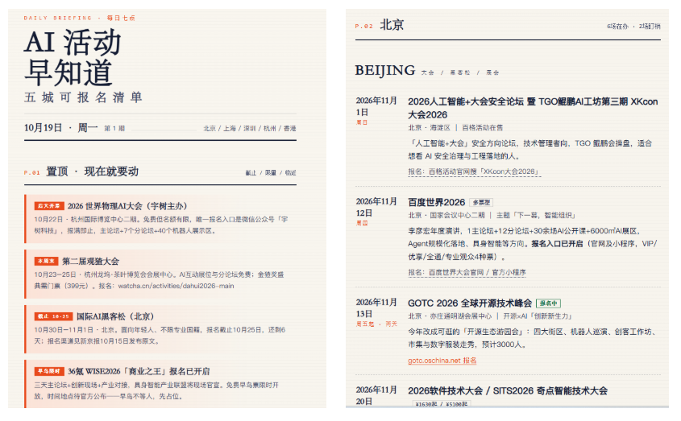Click the date 2026年11月13日
The width and height of the screenshot is (681, 421).
coord(376,307)
